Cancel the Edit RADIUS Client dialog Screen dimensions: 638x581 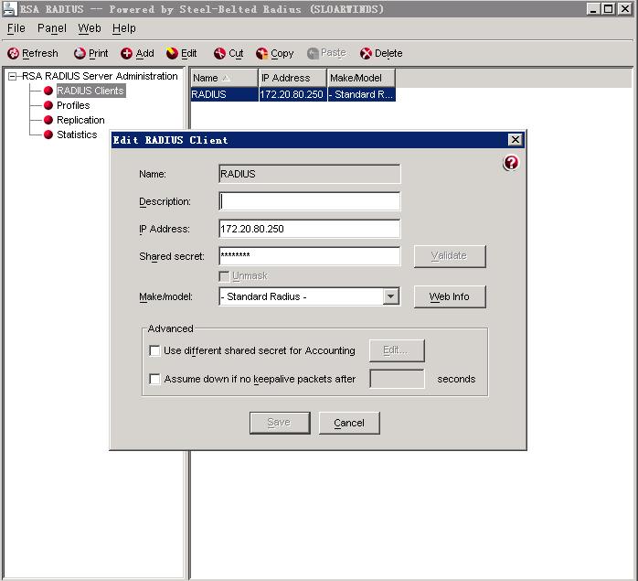[349, 423]
